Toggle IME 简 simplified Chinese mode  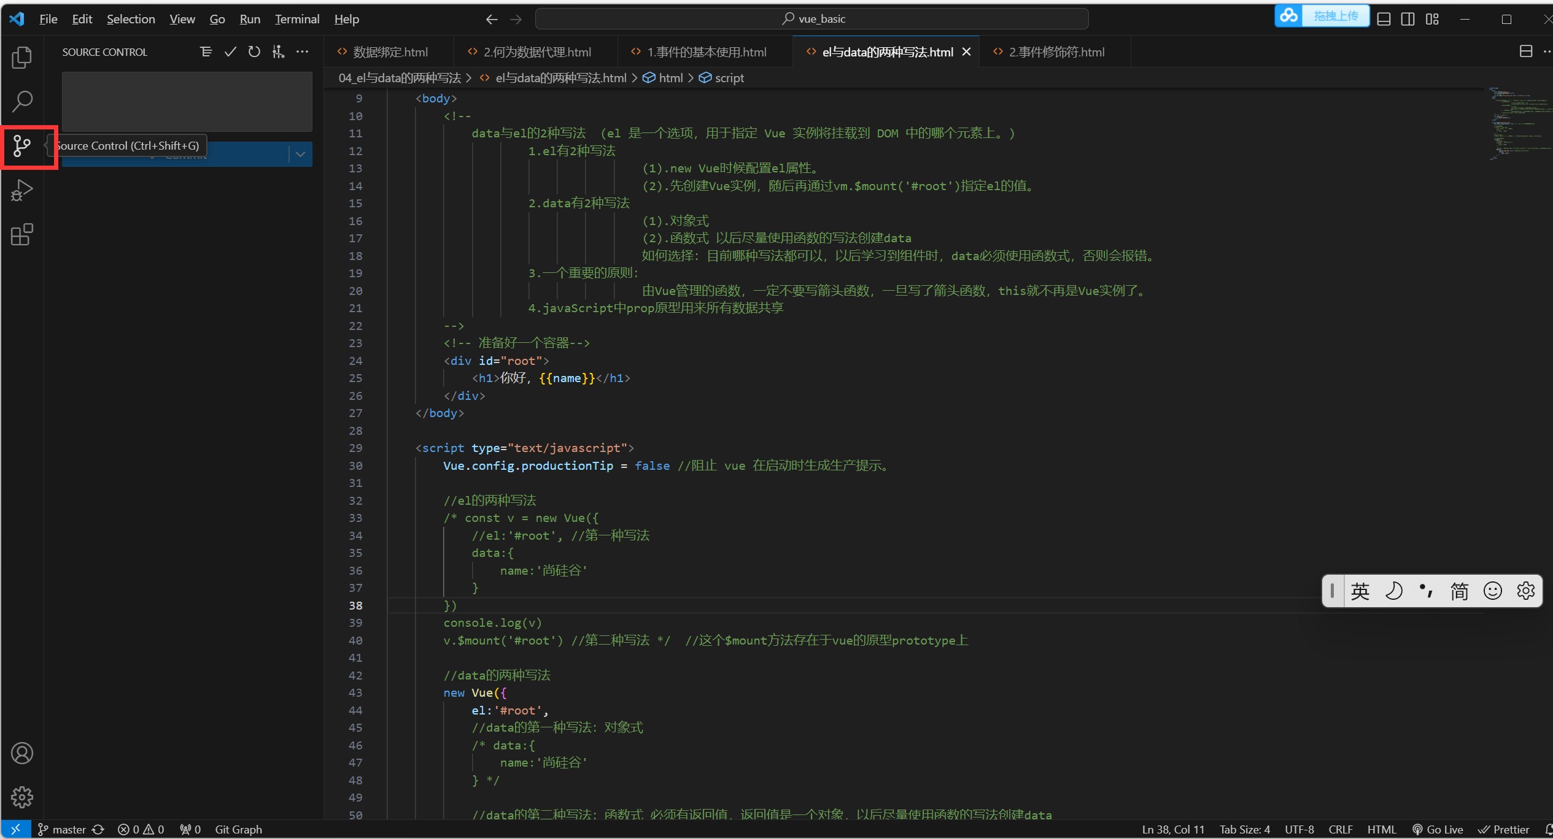coord(1460,591)
